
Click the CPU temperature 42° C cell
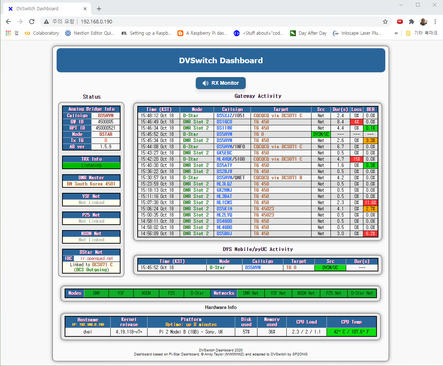click(x=351, y=332)
